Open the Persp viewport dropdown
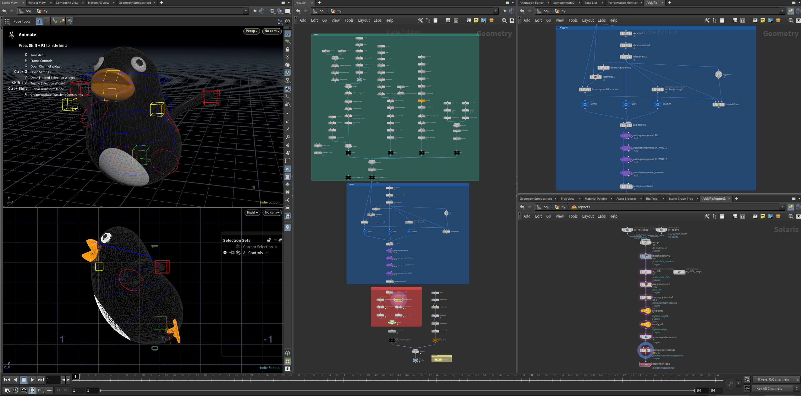 (251, 31)
